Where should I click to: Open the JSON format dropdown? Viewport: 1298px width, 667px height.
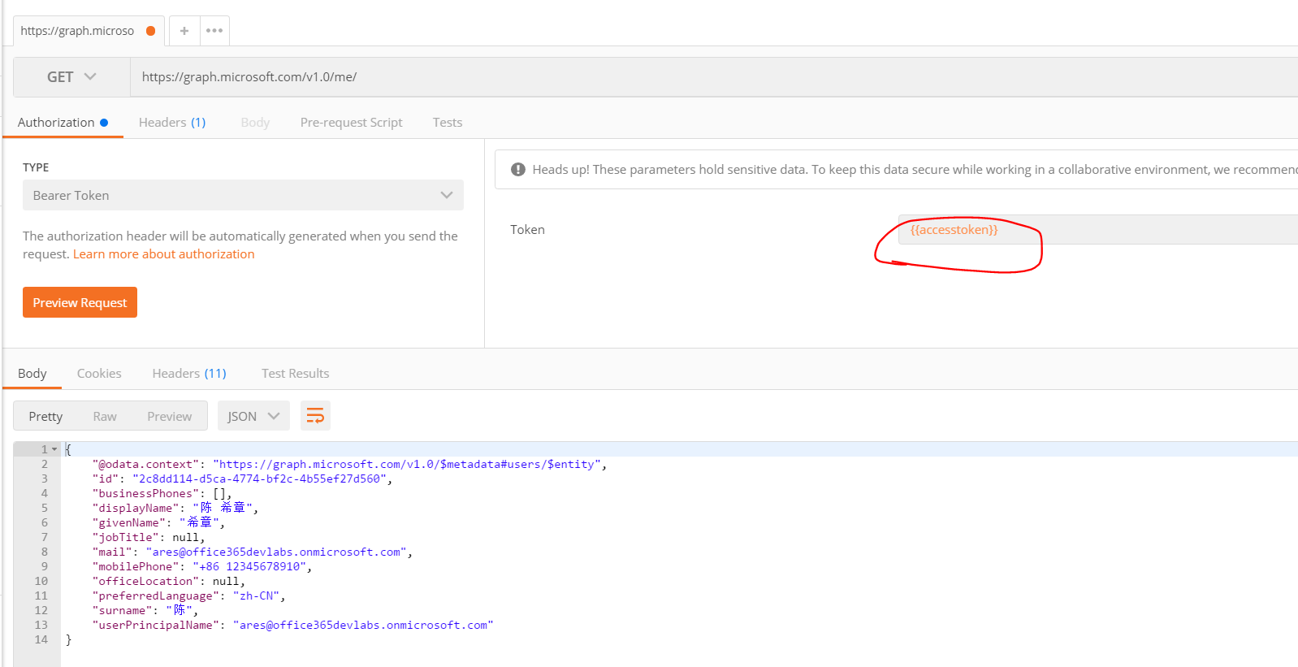click(x=253, y=416)
